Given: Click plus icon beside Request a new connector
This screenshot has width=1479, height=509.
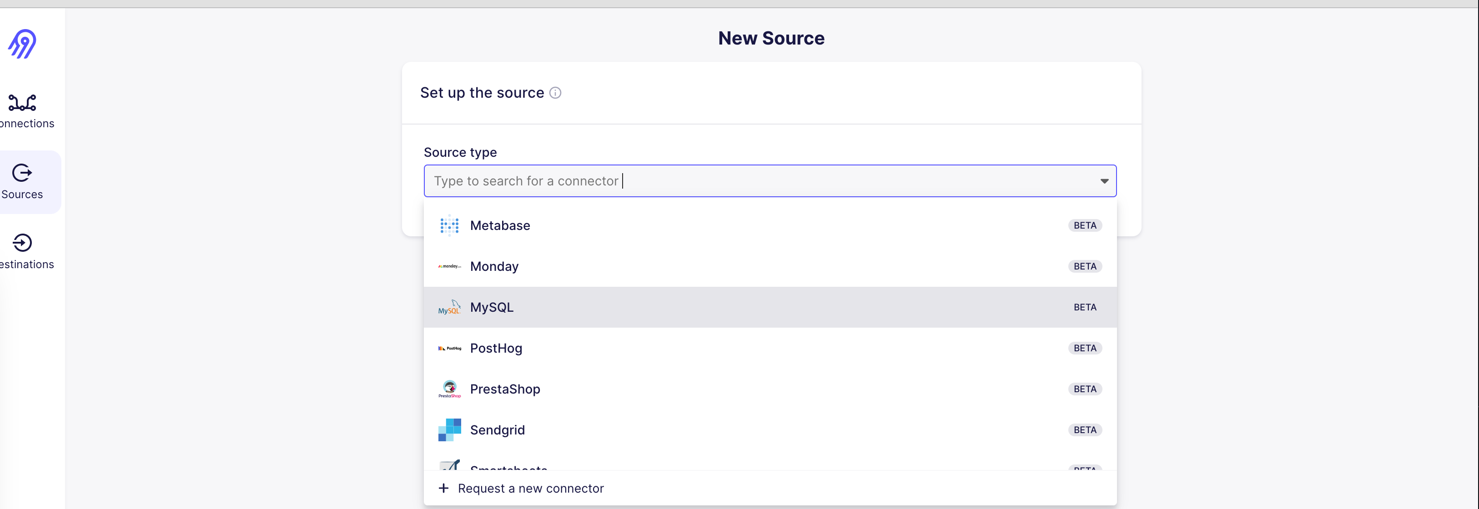Looking at the screenshot, I should click(x=443, y=489).
